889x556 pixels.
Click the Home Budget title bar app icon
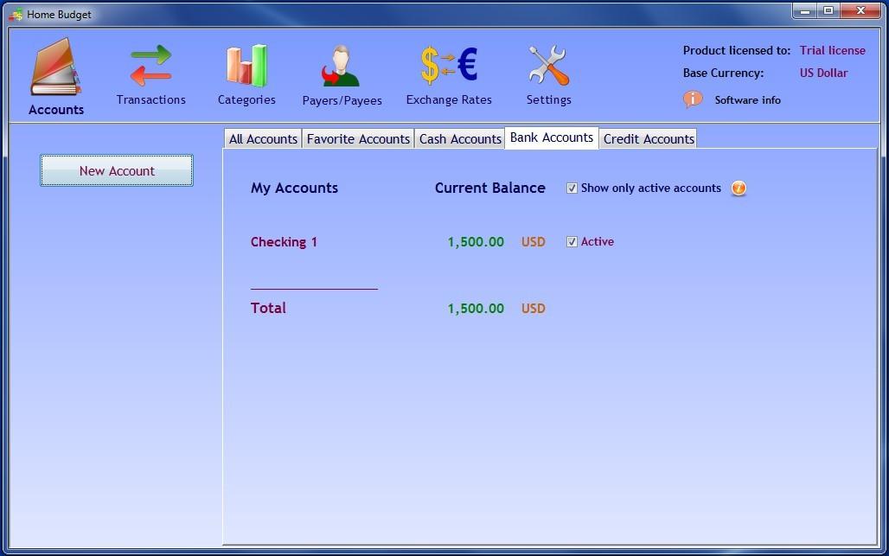(x=16, y=14)
